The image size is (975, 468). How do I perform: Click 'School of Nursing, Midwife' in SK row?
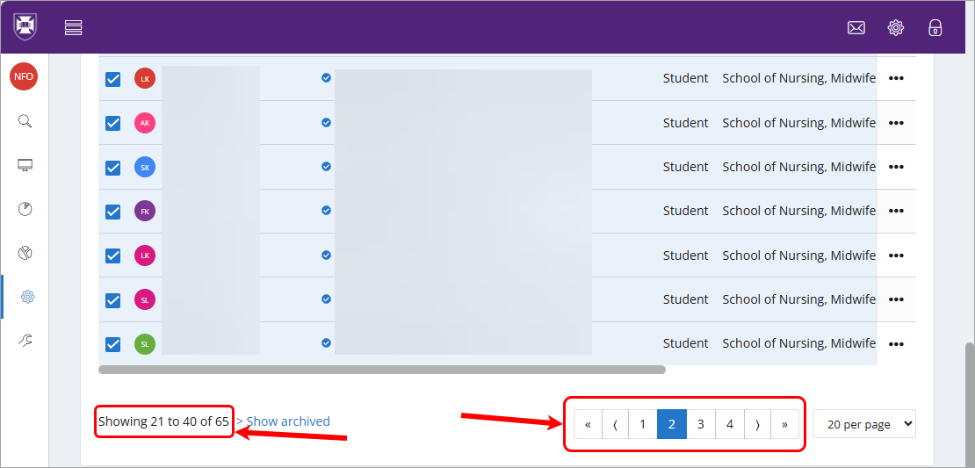pos(799,167)
